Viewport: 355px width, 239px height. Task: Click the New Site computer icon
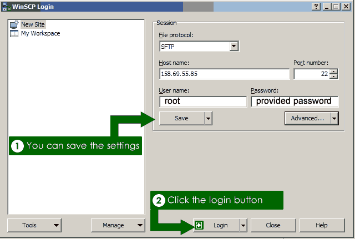click(14, 24)
